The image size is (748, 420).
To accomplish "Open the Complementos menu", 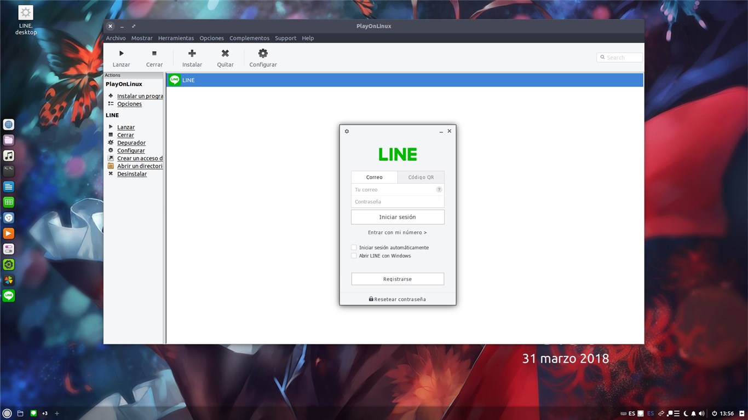I will point(249,38).
